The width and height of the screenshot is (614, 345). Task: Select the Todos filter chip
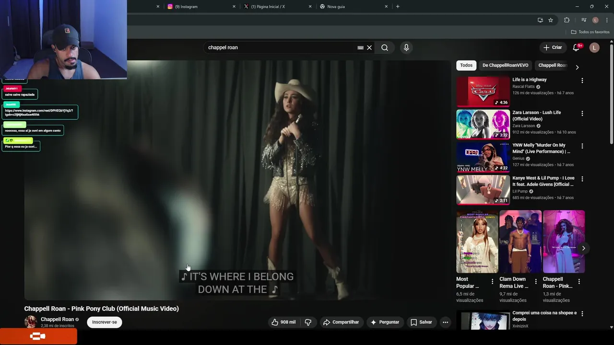pos(466,65)
